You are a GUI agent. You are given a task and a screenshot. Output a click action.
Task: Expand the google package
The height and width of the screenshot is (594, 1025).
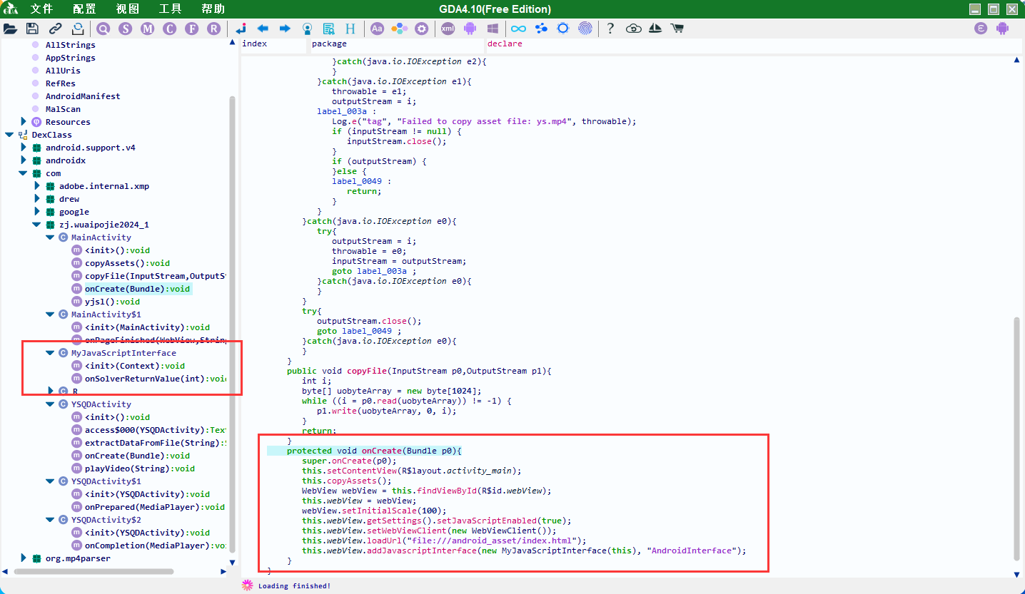[37, 212]
